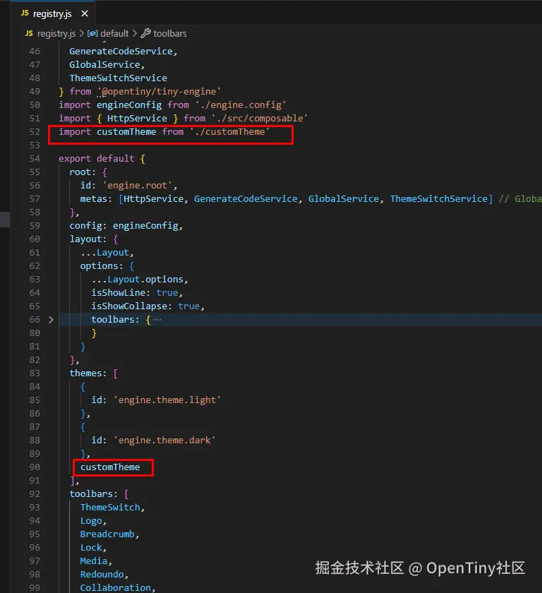Click ThemeSwitchService on line 48
This screenshot has width=542, height=593.
[x=118, y=78]
